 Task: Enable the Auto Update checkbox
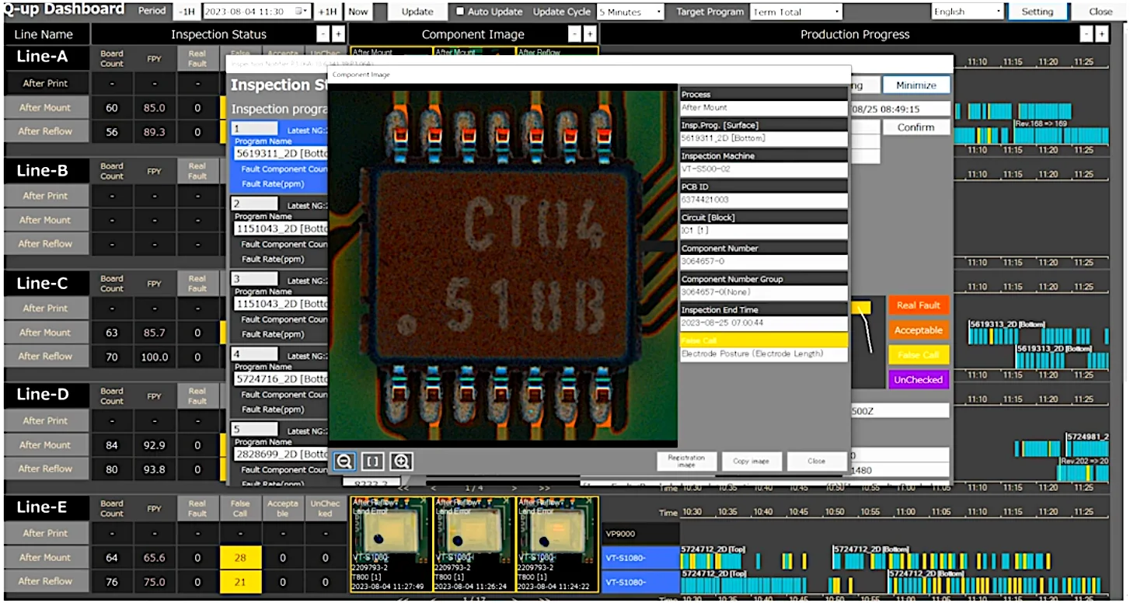tap(460, 12)
